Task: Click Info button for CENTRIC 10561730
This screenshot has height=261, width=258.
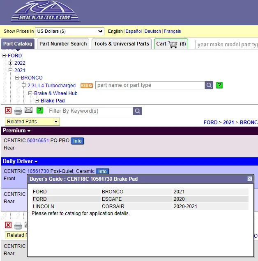Action: [x=102, y=171]
